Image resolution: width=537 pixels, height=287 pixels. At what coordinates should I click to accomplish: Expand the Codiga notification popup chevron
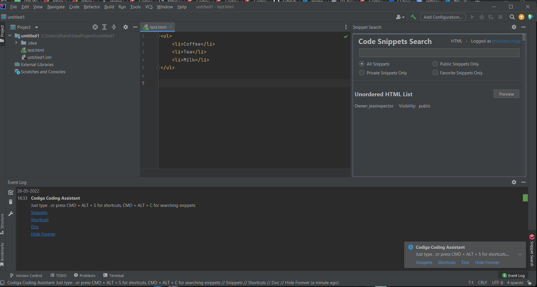click(520, 254)
